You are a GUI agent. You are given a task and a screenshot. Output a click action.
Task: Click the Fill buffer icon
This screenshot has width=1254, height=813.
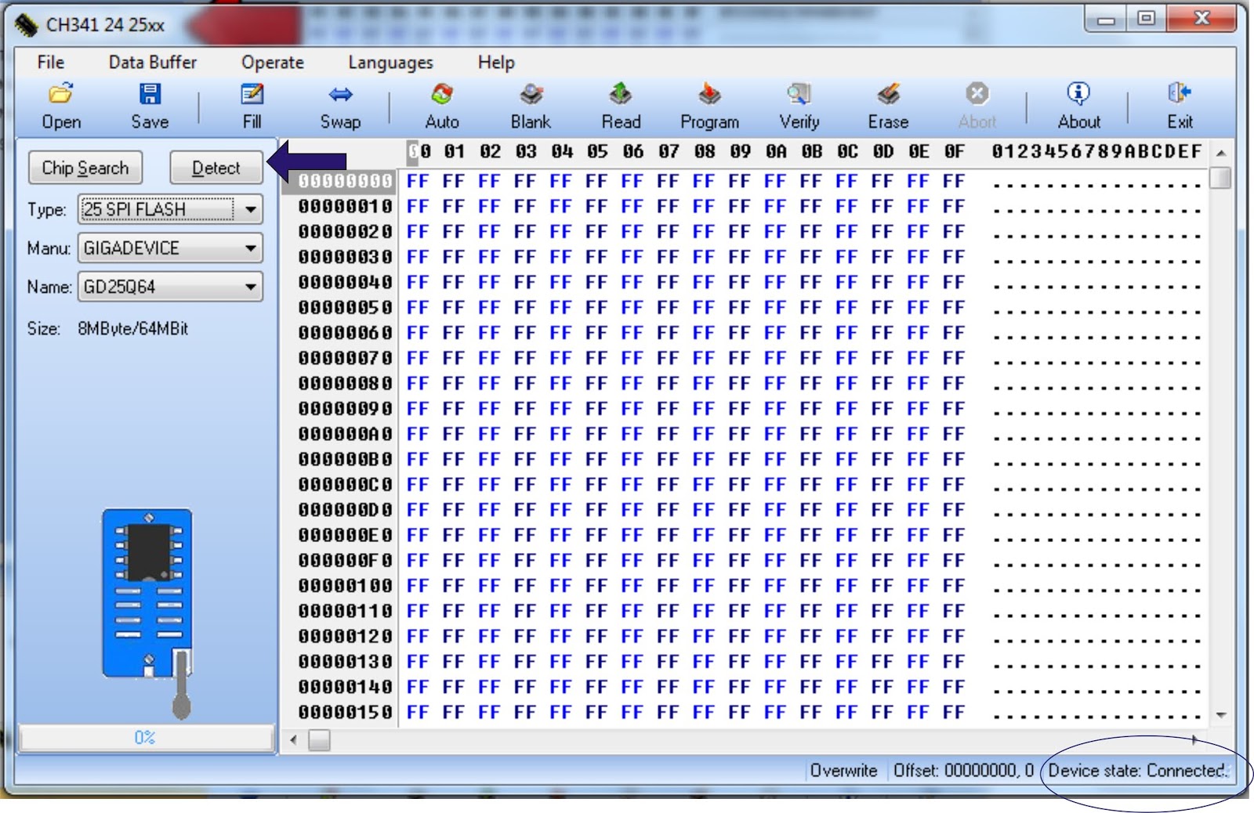[252, 104]
